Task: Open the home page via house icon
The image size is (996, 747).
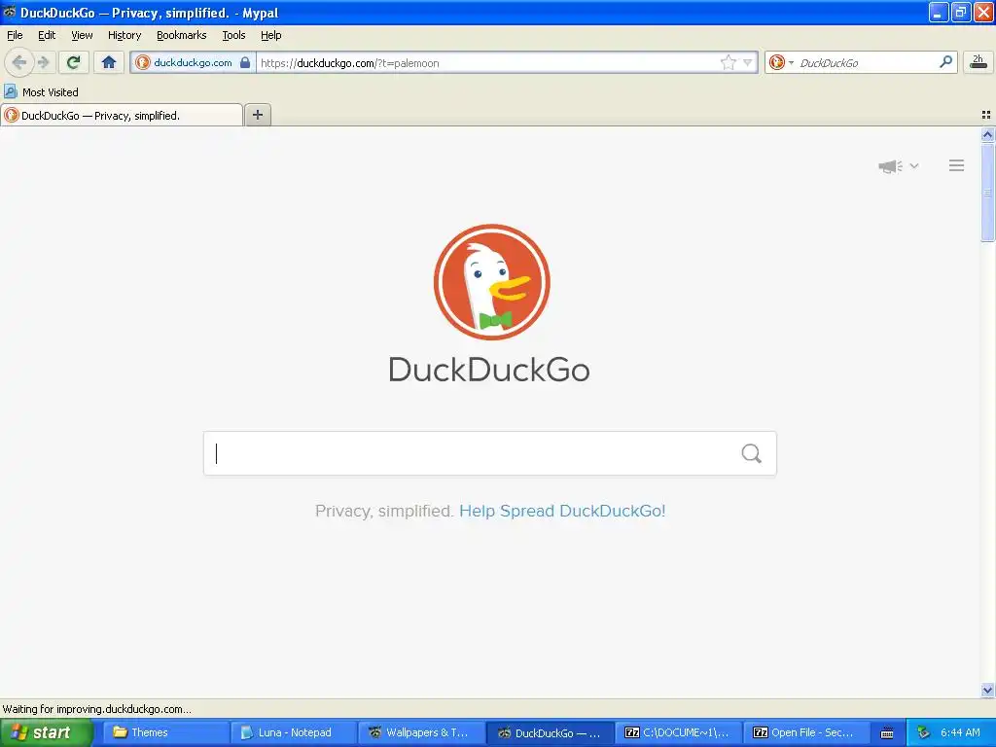Action: (x=109, y=62)
